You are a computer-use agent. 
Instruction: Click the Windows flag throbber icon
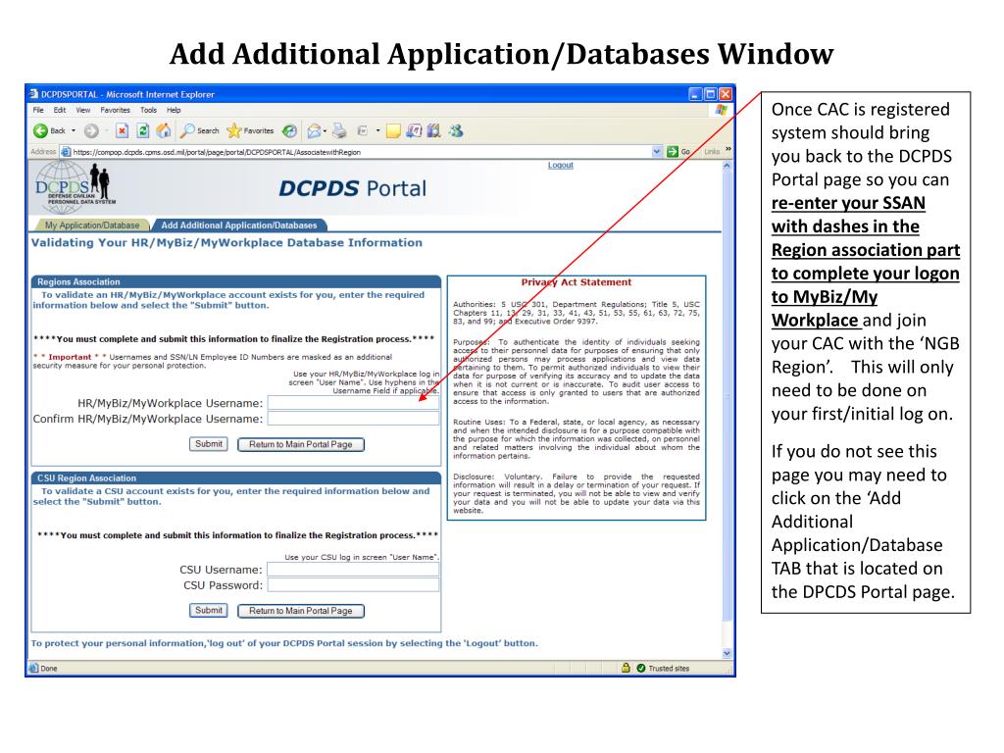pos(722,110)
